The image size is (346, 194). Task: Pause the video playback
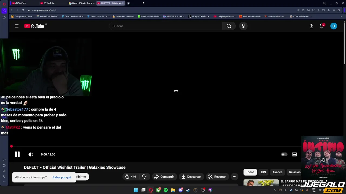tap(17, 154)
